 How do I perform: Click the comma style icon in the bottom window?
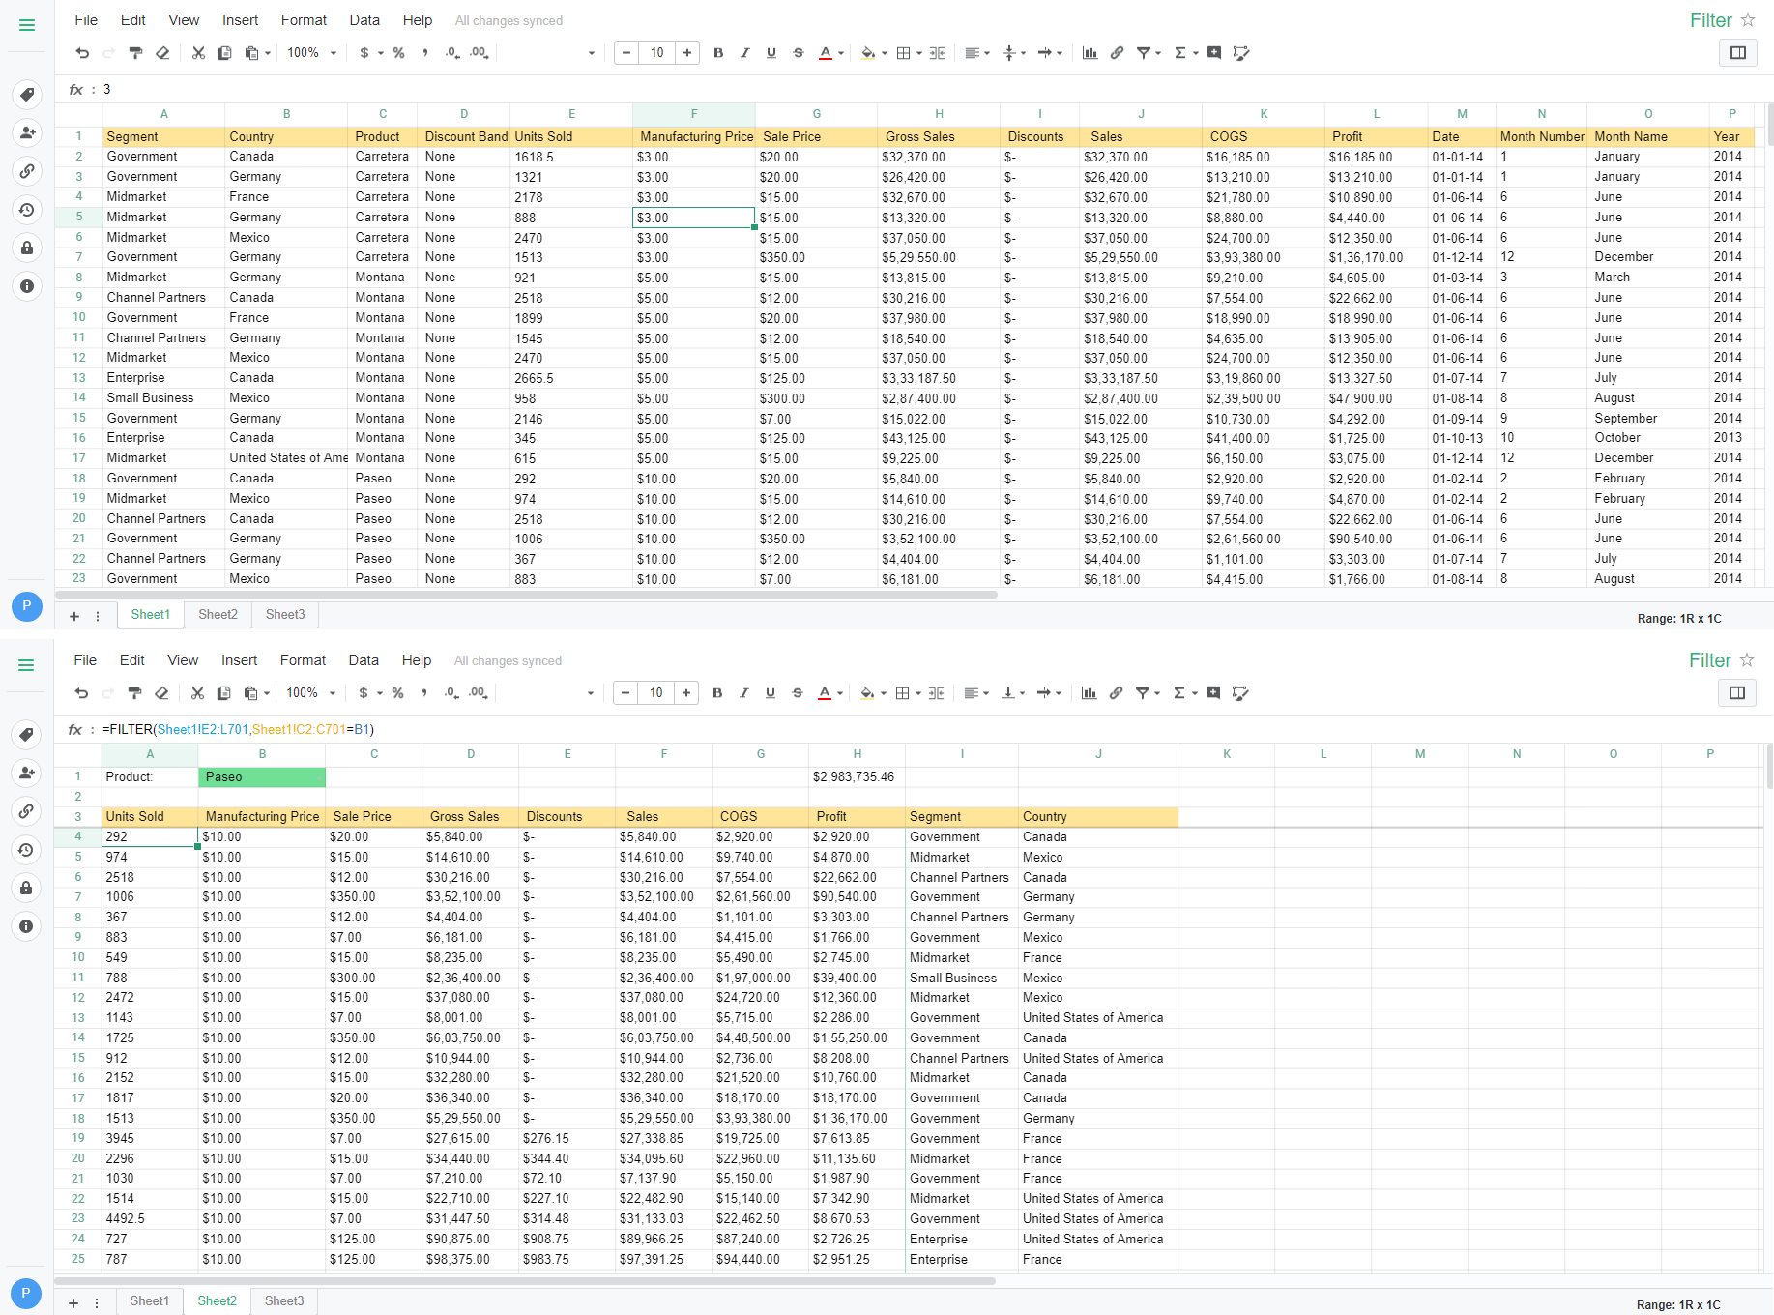tap(423, 691)
